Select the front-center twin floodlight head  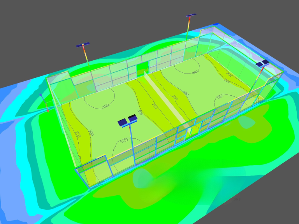tap(128, 121)
